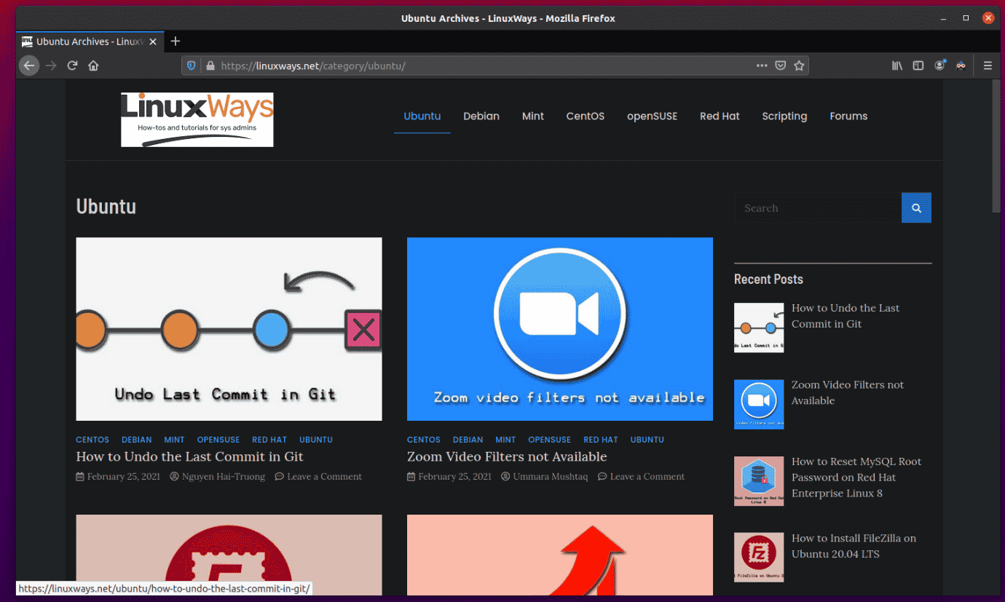Screen dimensions: 1005x602
Task: Click the Forward arrow button
Action: [51, 66]
